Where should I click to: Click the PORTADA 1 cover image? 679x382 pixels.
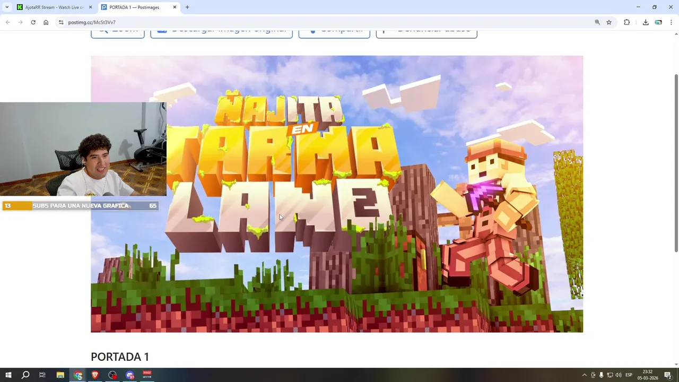pos(337,194)
